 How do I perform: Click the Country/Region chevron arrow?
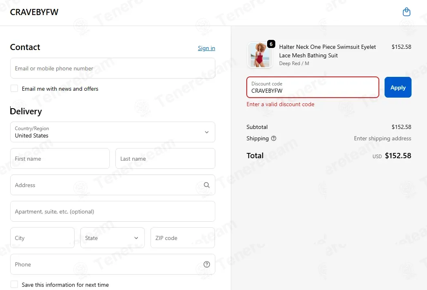[207, 132]
